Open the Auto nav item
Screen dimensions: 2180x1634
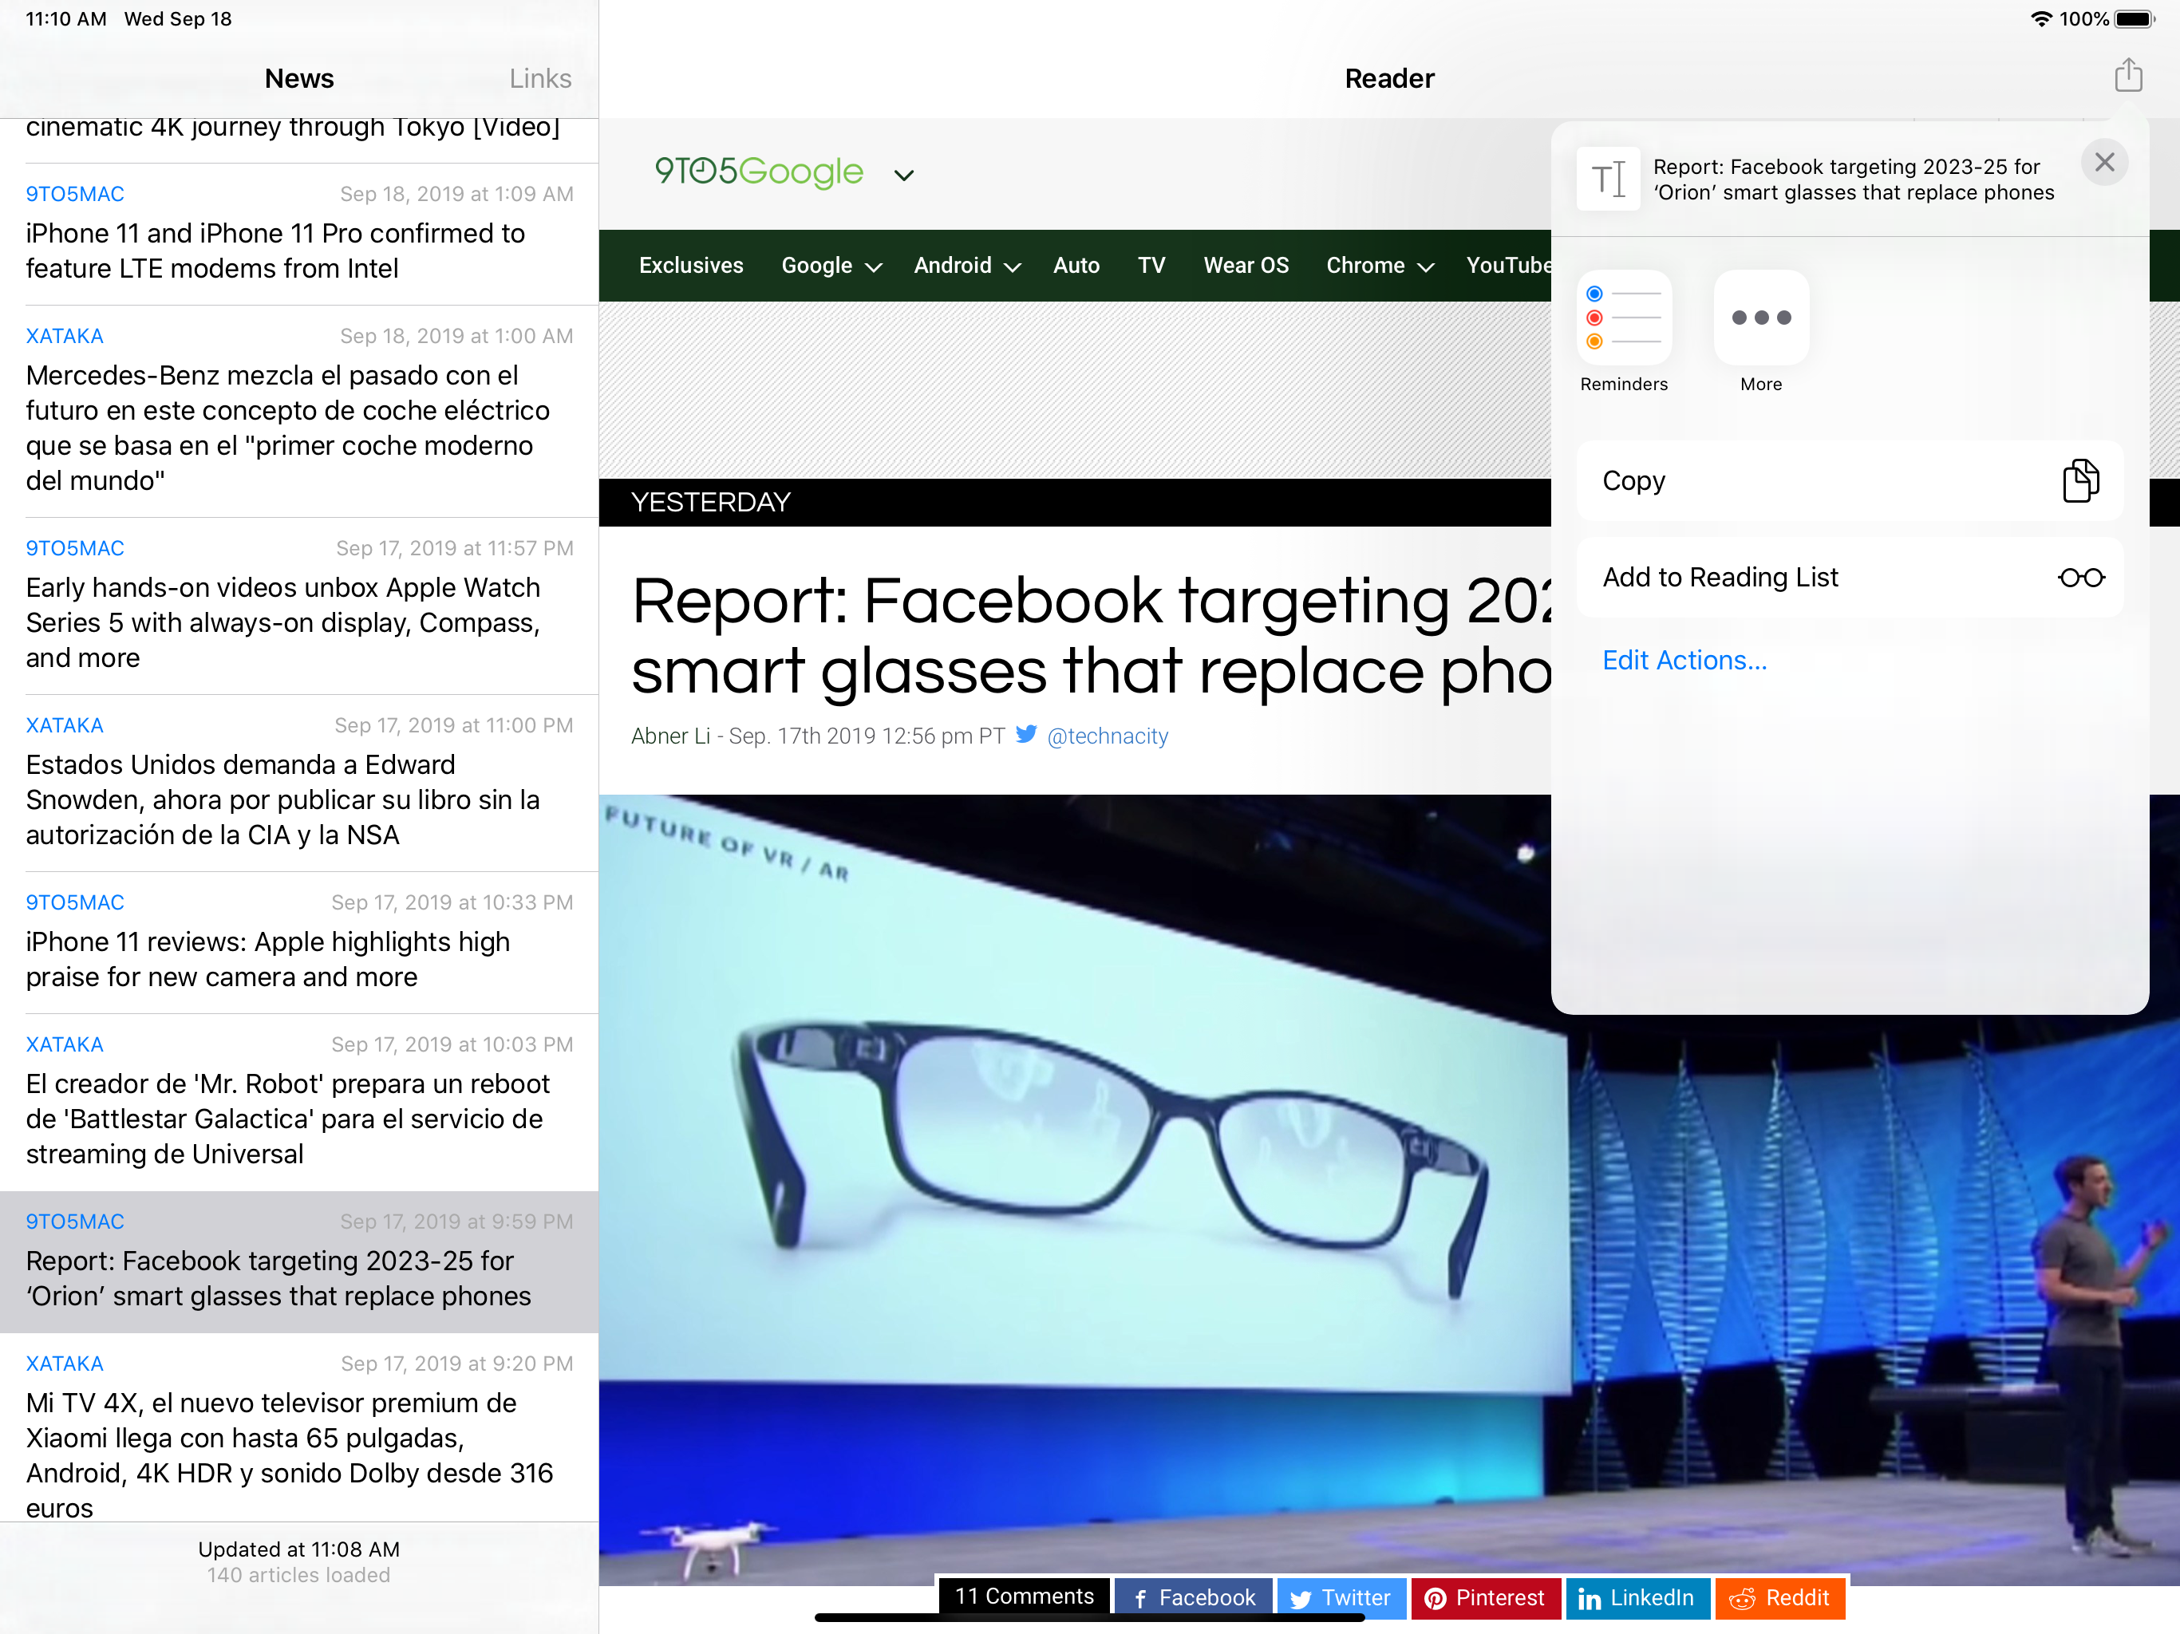[x=1076, y=265]
